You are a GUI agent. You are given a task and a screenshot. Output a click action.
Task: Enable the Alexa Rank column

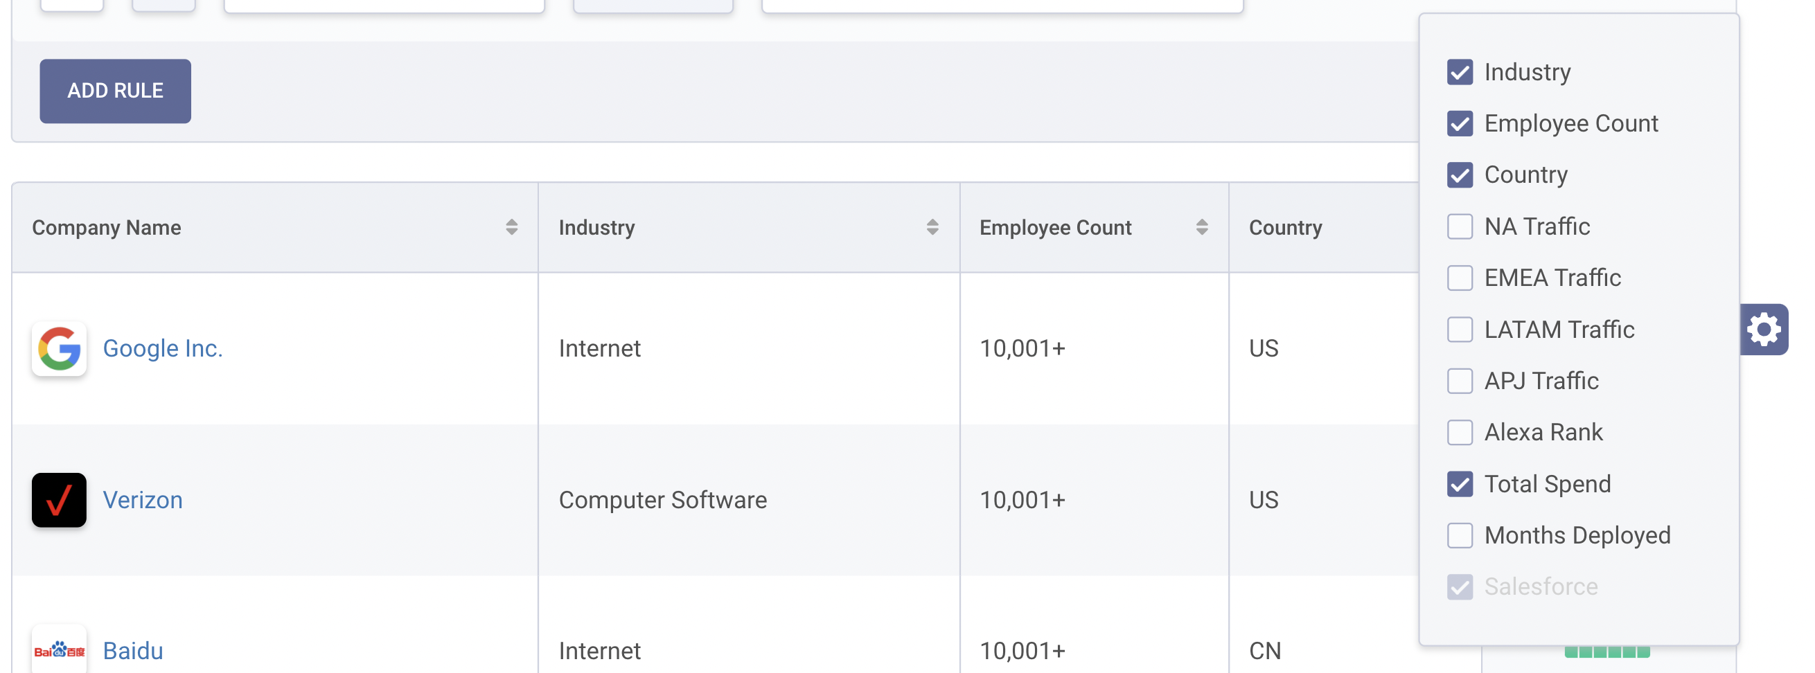pos(1460,431)
